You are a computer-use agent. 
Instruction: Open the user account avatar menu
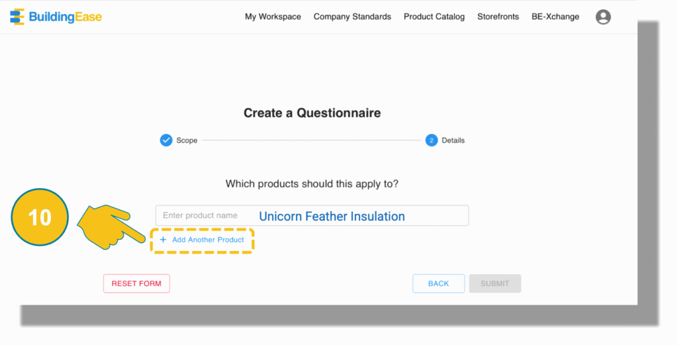[x=603, y=17]
